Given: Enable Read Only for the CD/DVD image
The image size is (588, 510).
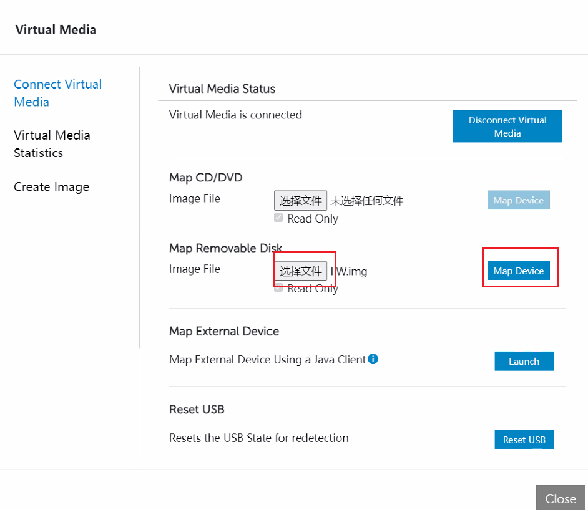Looking at the screenshot, I should (278, 218).
